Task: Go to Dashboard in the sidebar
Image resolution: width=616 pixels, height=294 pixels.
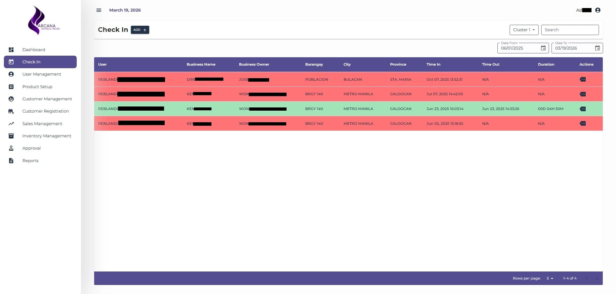Action: [x=34, y=50]
